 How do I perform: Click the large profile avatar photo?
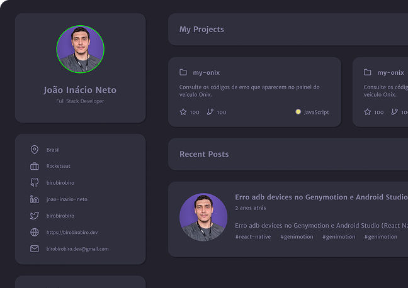tap(80, 49)
